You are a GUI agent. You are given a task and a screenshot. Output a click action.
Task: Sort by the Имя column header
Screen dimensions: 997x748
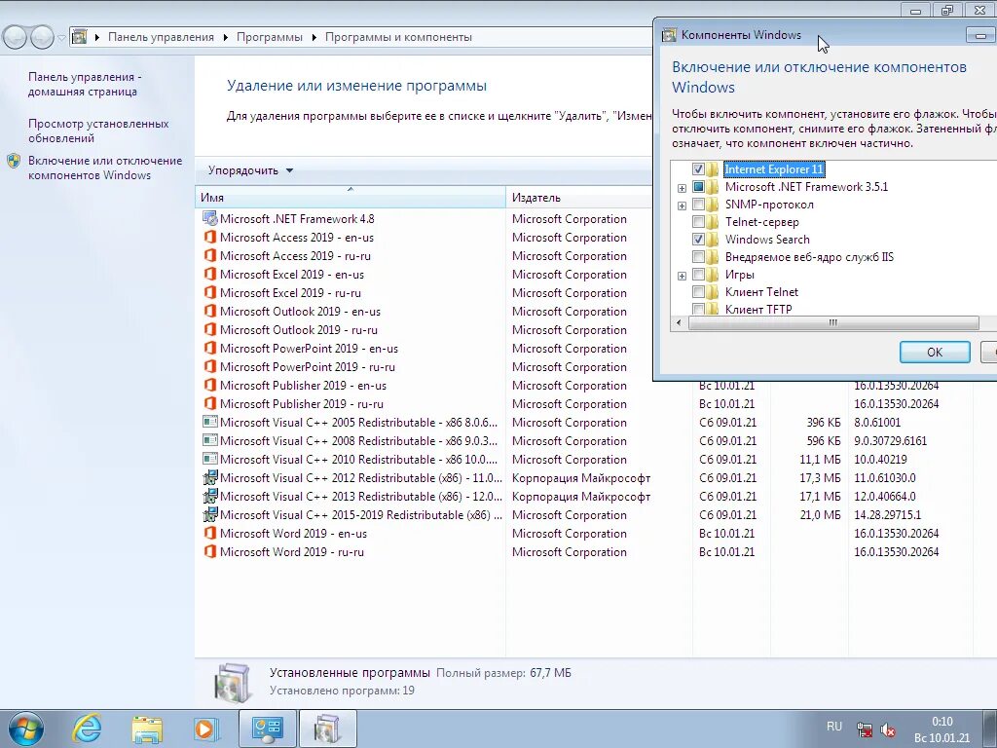[x=350, y=197]
